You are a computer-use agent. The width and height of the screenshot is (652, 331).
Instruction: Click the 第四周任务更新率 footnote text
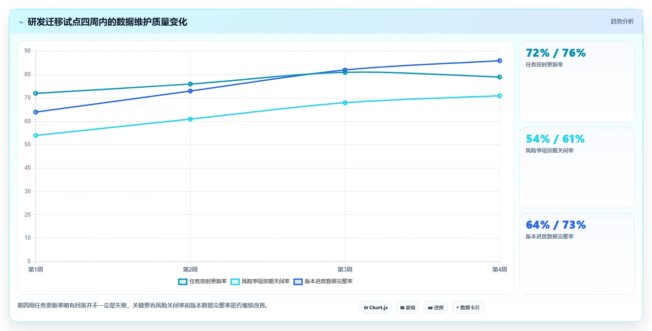tap(143, 306)
